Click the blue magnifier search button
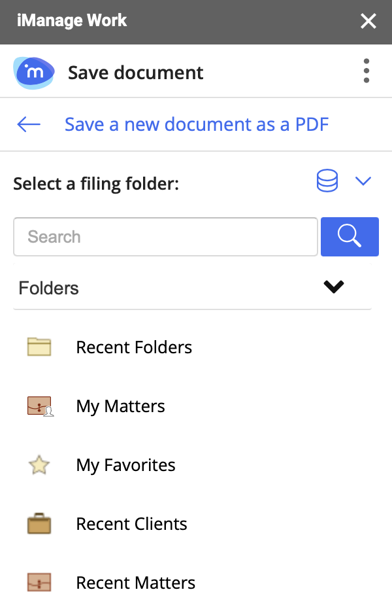392x611 pixels. click(x=350, y=237)
